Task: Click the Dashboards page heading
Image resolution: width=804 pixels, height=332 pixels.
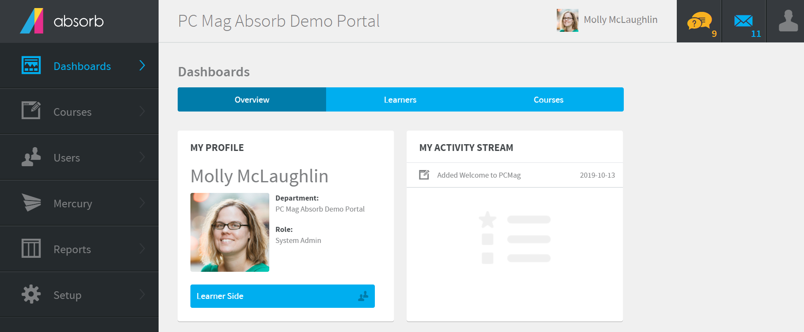Action: coord(214,72)
